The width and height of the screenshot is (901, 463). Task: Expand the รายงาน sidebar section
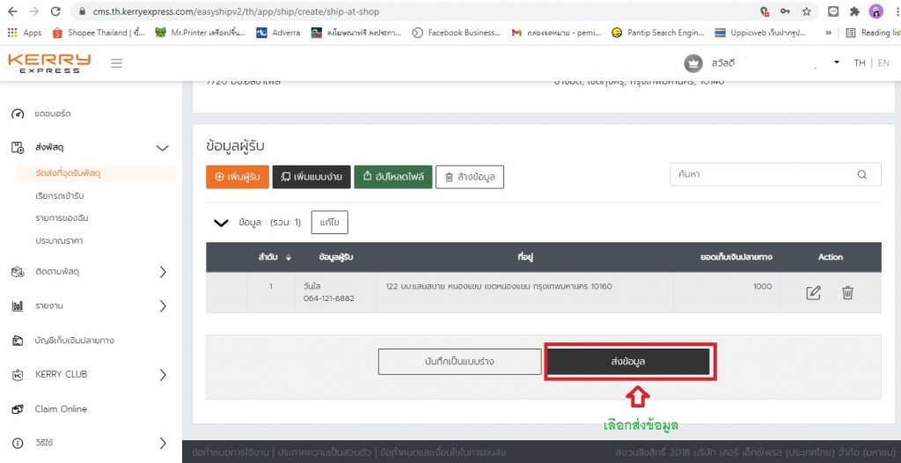click(163, 306)
